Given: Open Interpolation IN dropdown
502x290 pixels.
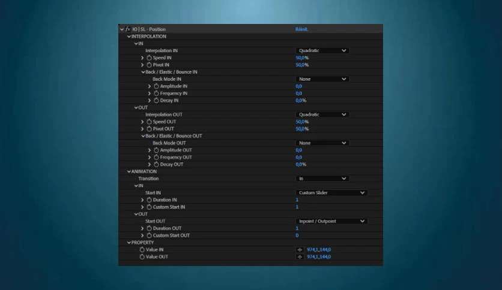Looking at the screenshot, I should [322, 50].
